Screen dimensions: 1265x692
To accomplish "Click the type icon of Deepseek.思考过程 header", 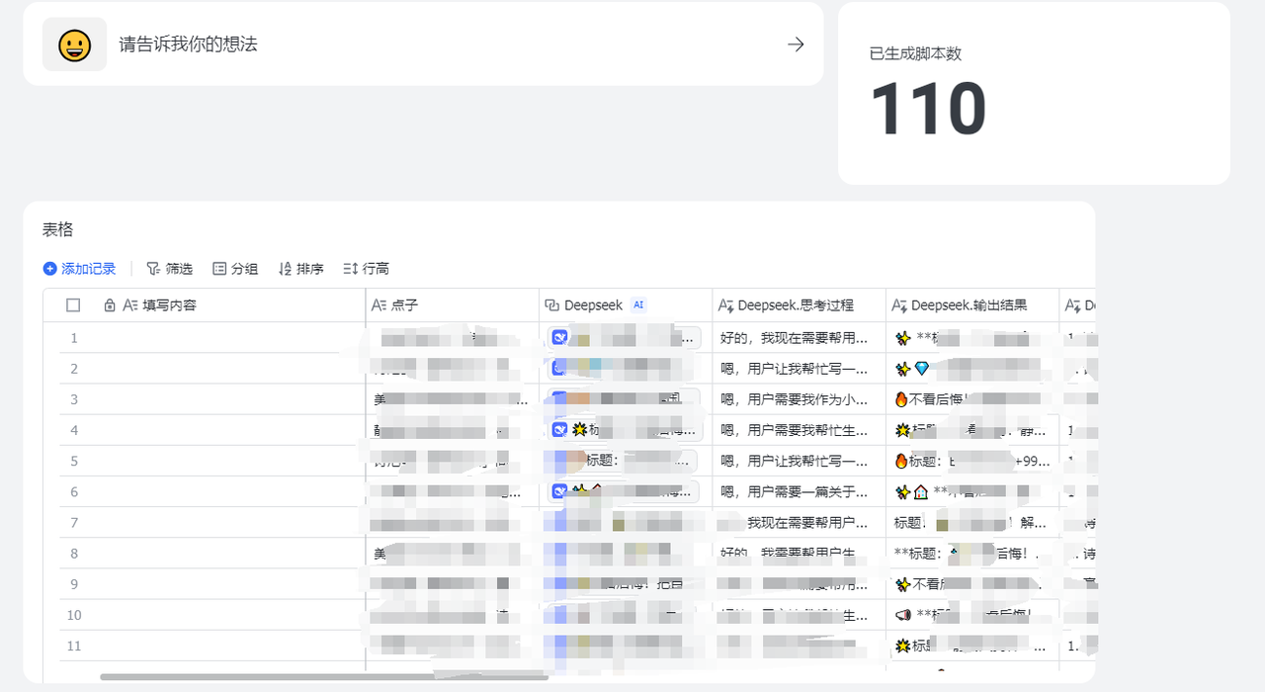I will 725,305.
